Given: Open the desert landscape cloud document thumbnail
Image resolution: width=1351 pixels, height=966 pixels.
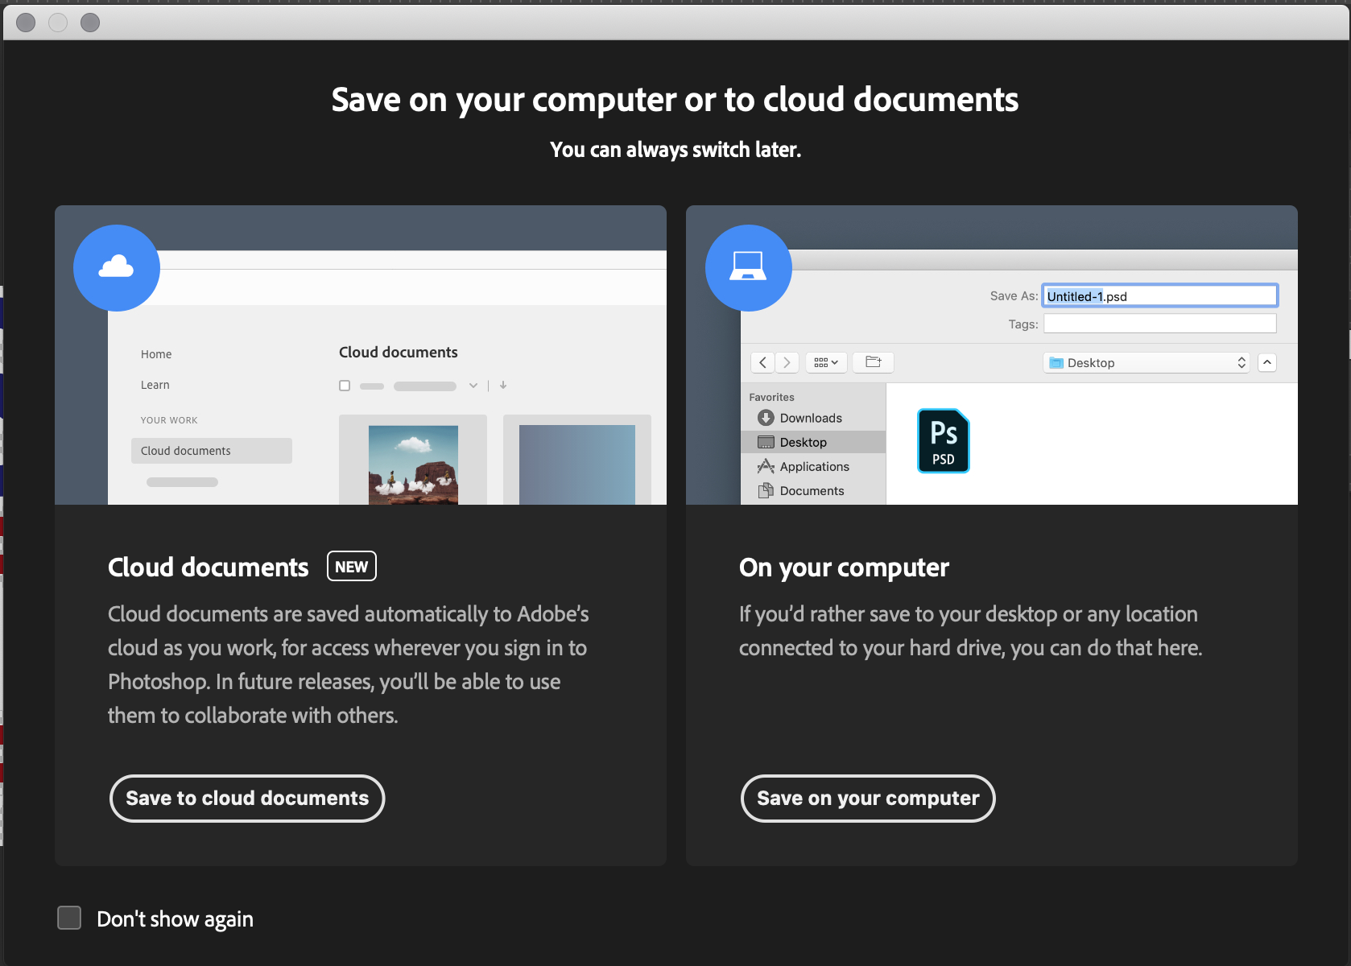Looking at the screenshot, I should click(413, 464).
